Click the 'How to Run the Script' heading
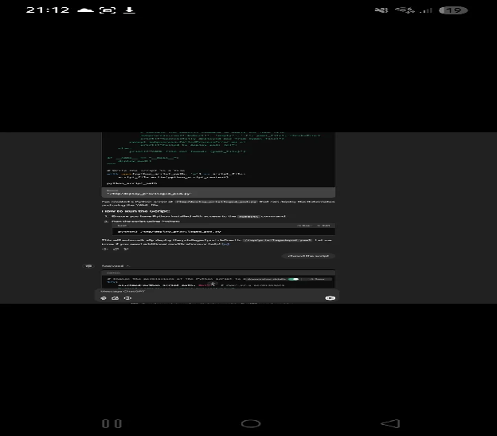 135,211
